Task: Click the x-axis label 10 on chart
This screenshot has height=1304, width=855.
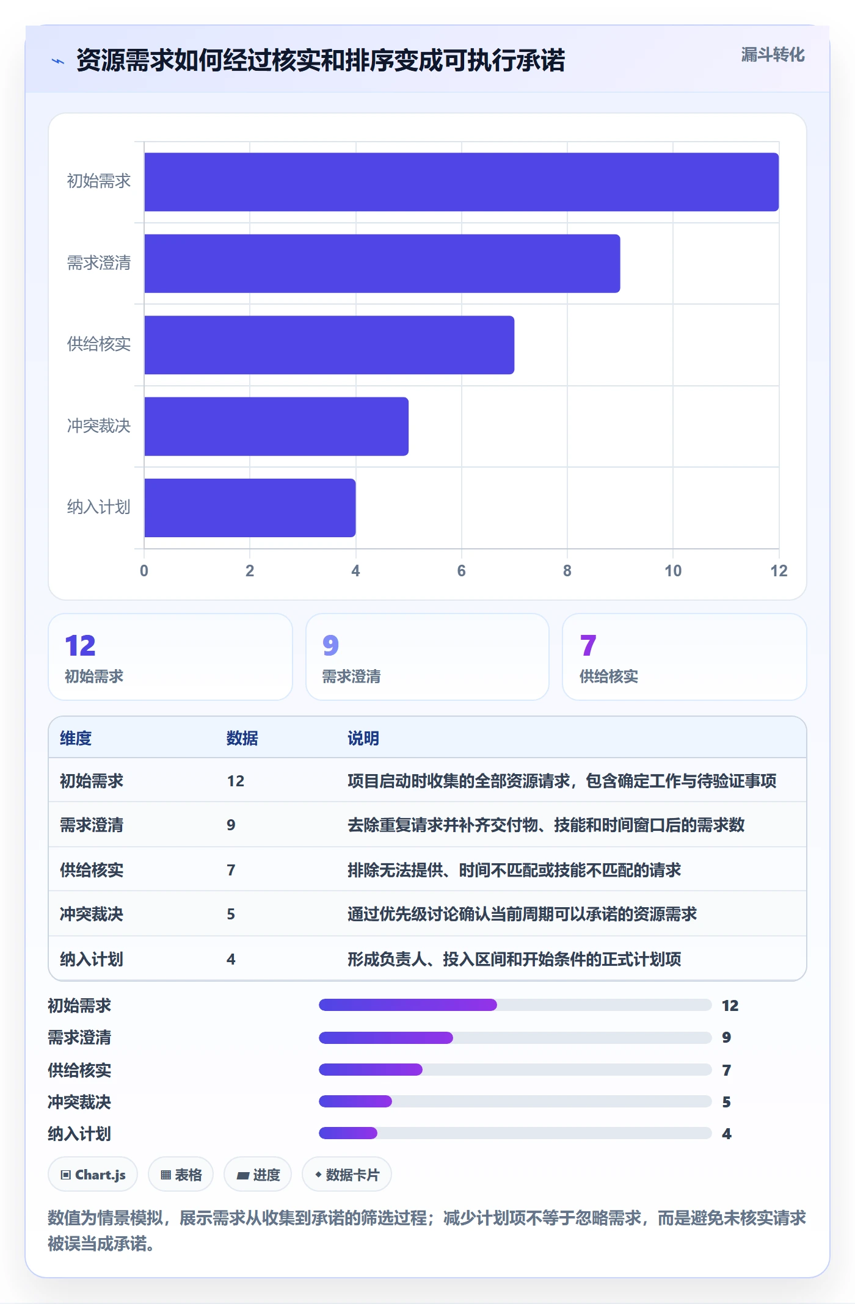Action: [x=673, y=571]
